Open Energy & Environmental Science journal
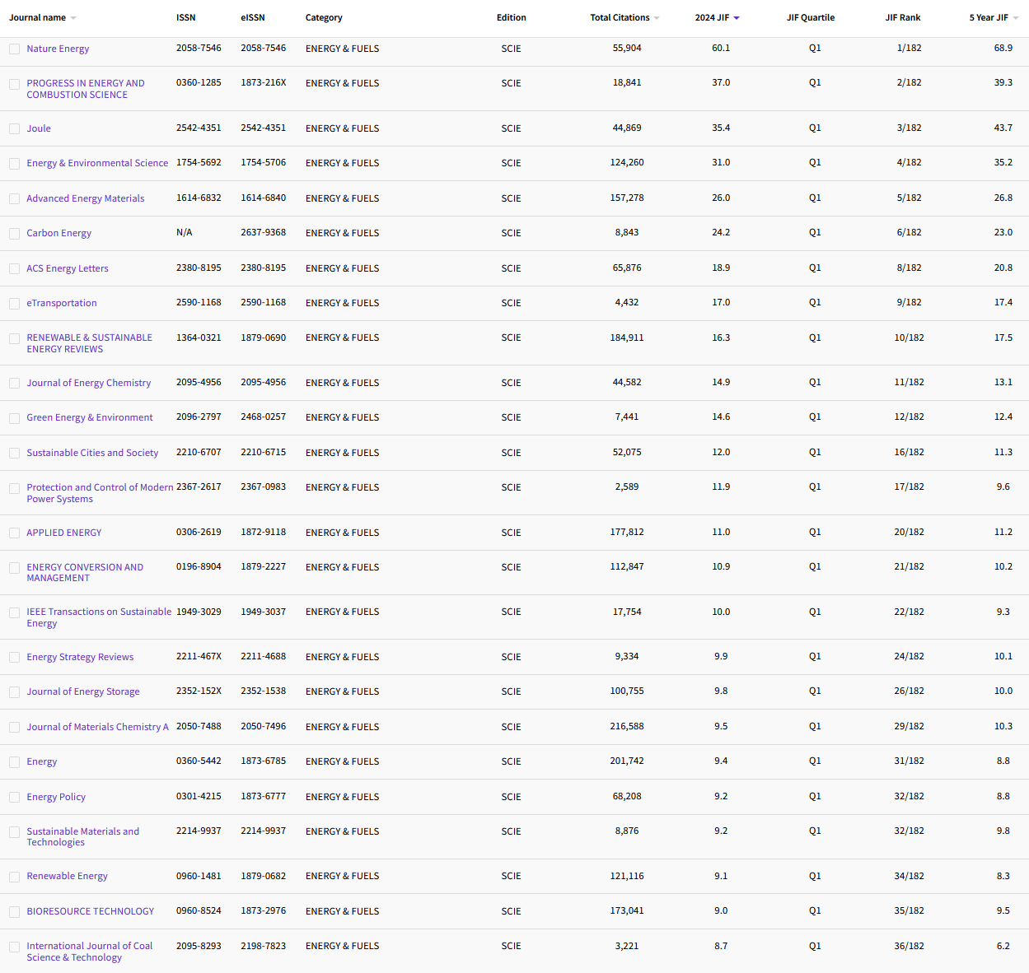 coord(97,163)
